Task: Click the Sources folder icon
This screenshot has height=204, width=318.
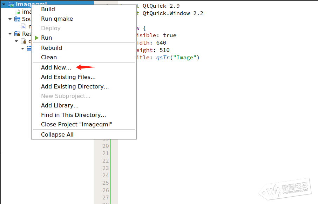Action: (x=17, y=19)
